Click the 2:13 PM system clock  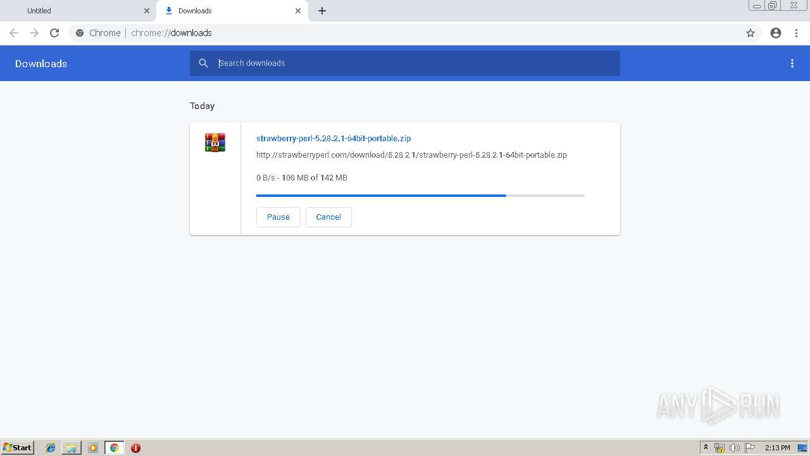pyautogui.click(x=777, y=448)
